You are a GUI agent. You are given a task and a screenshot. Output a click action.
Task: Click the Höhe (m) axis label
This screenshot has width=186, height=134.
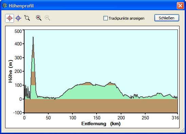tap(11, 71)
